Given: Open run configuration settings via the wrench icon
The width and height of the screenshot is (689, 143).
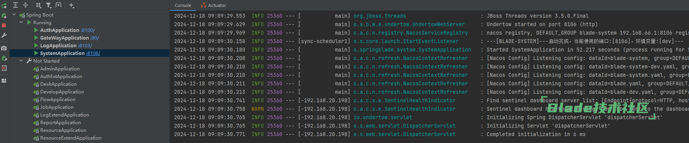Looking at the screenshot, I should pos(4,35).
